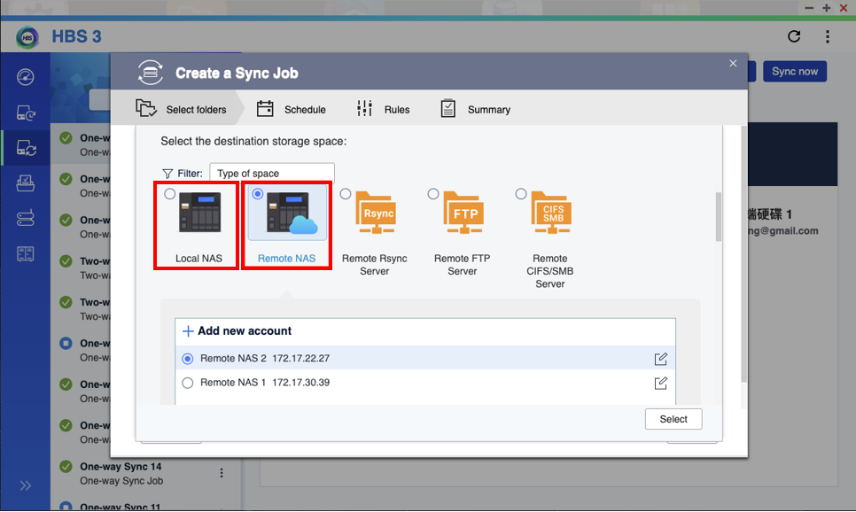The height and width of the screenshot is (512, 856).
Task: Click the HBS 3 title text
Action: click(76, 36)
